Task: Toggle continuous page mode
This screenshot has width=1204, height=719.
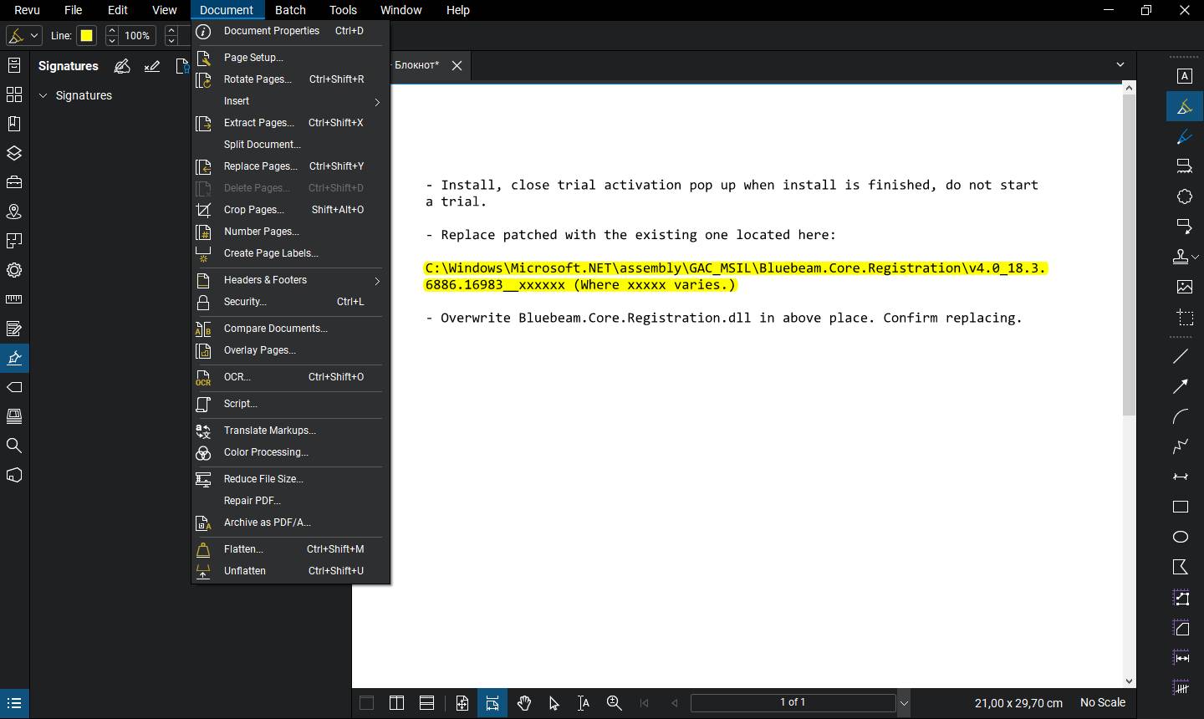Action: click(426, 703)
